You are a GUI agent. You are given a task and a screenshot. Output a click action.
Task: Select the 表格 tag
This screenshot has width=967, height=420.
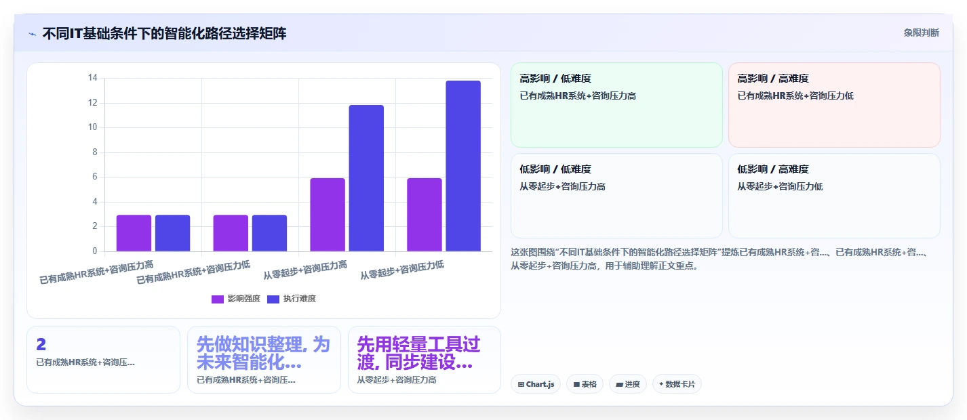coord(585,384)
